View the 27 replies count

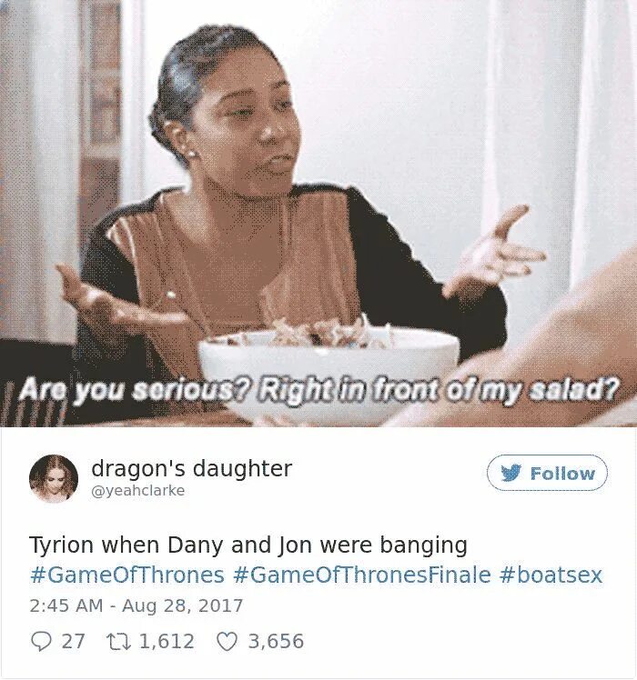[73, 642]
